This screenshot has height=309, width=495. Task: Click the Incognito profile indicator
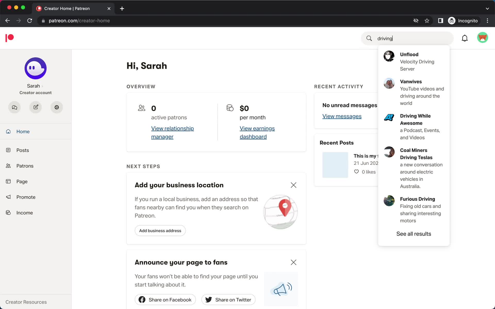tap(464, 21)
